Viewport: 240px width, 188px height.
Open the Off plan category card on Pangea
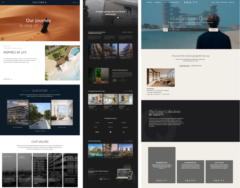[126, 51]
